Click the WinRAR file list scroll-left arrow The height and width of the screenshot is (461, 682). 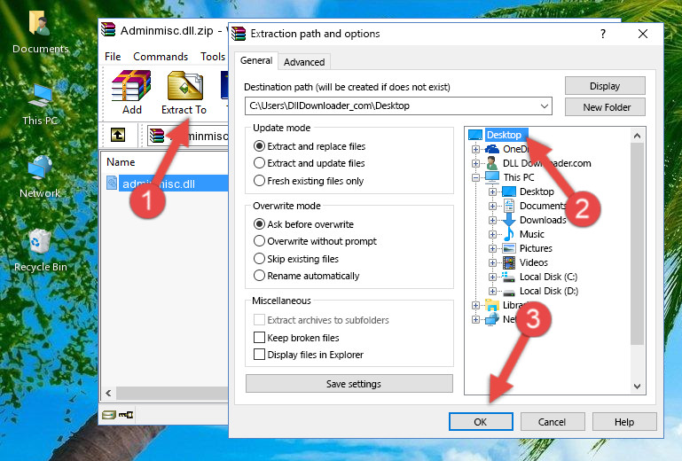pyautogui.click(x=108, y=393)
